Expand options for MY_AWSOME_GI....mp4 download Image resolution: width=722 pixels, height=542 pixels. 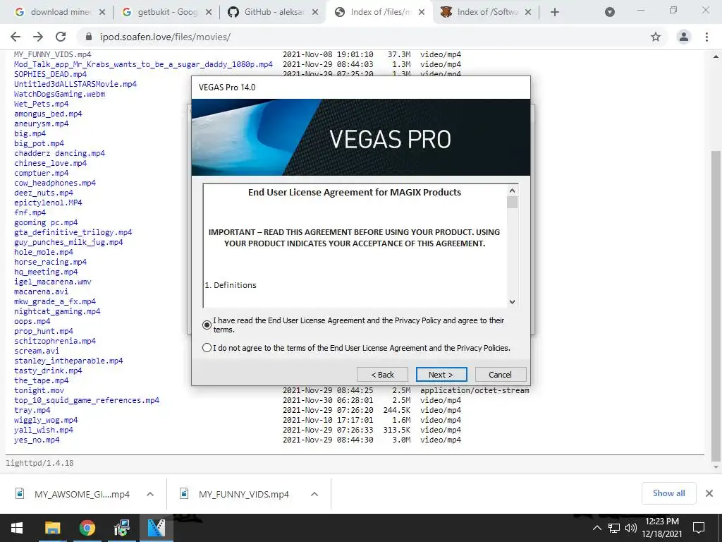[x=150, y=494]
